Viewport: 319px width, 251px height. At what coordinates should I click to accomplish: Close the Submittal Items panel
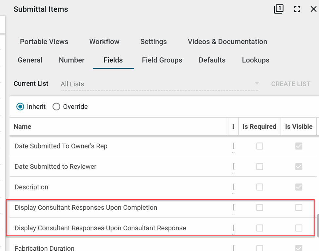pyautogui.click(x=313, y=9)
